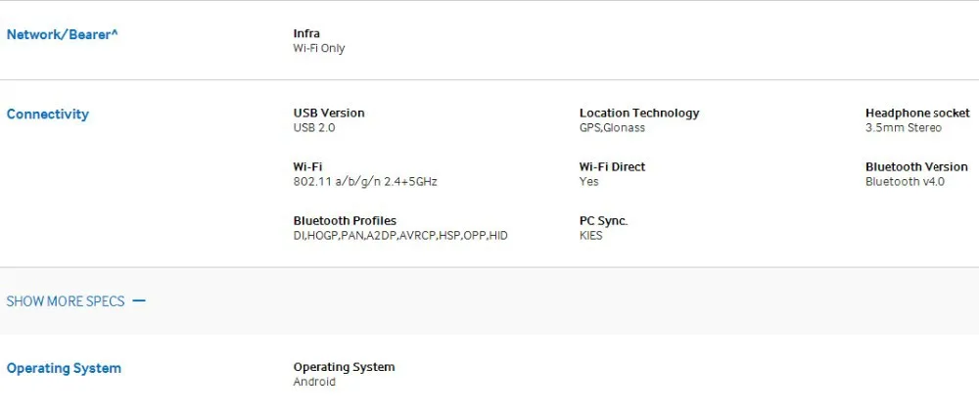
Task: Select the Connectivity section heading
Action: [x=47, y=115]
